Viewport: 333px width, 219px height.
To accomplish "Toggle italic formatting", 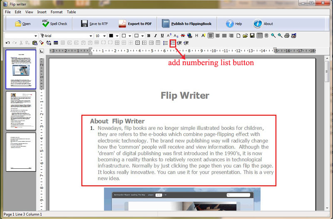I will coord(155,36).
